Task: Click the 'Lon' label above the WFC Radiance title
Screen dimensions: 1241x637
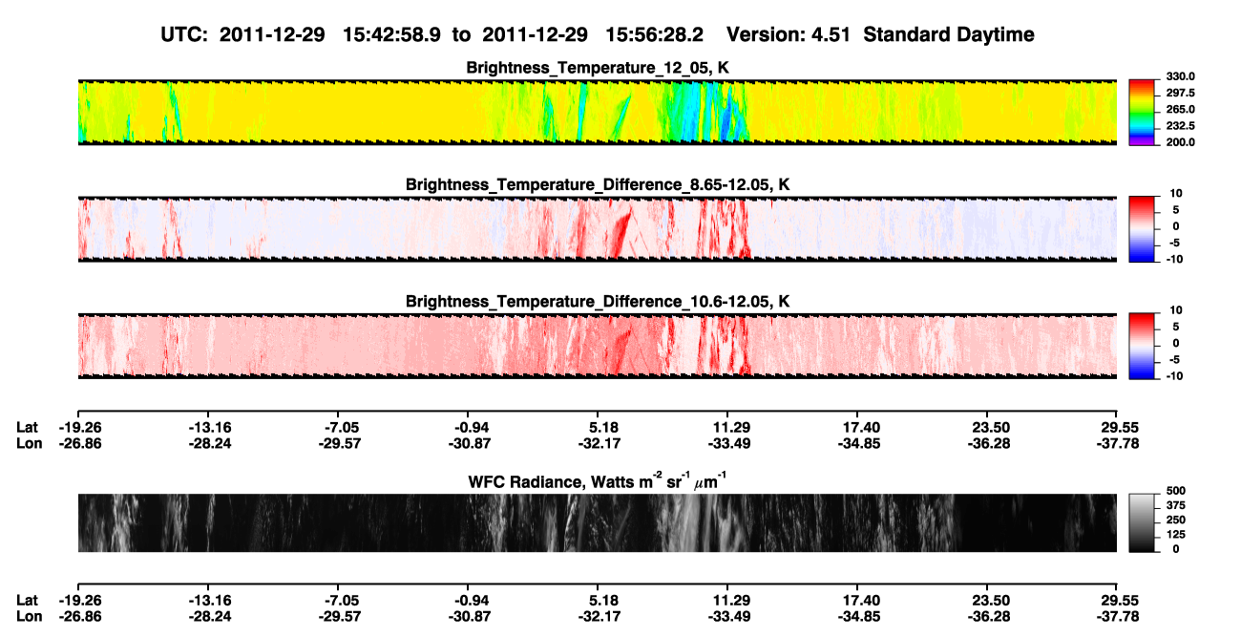Action: tap(29, 442)
